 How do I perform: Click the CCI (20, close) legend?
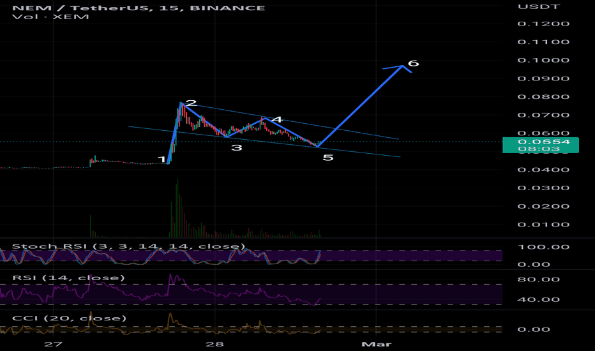tap(69, 318)
